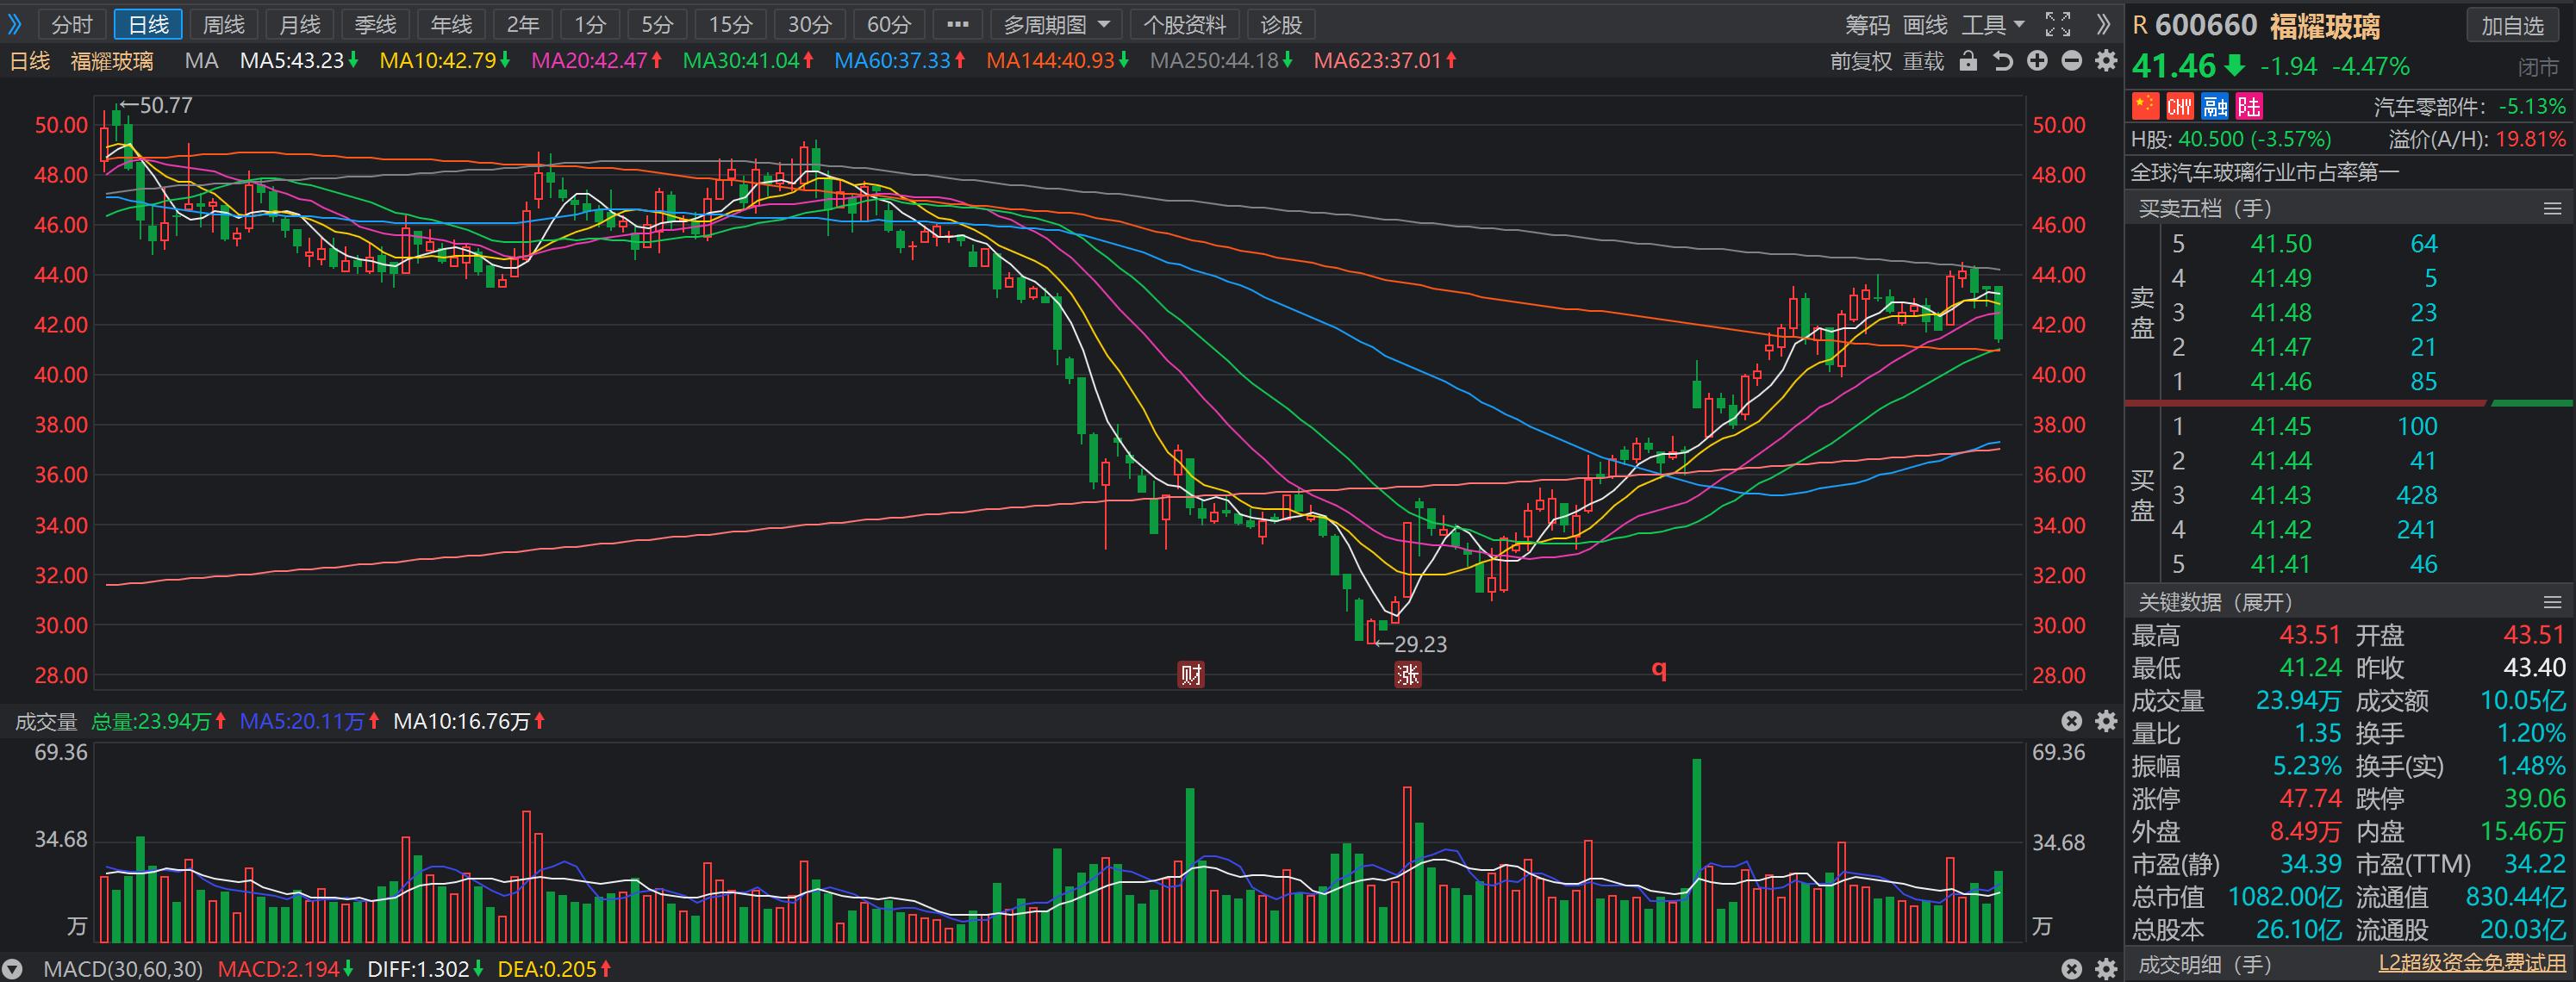Enter fullscreen chart mode icon
The image size is (2576, 982).
pyautogui.click(x=2058, y=24)
